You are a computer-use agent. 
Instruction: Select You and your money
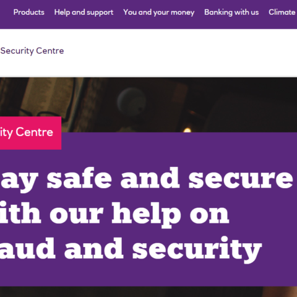[x=159, y=12]
